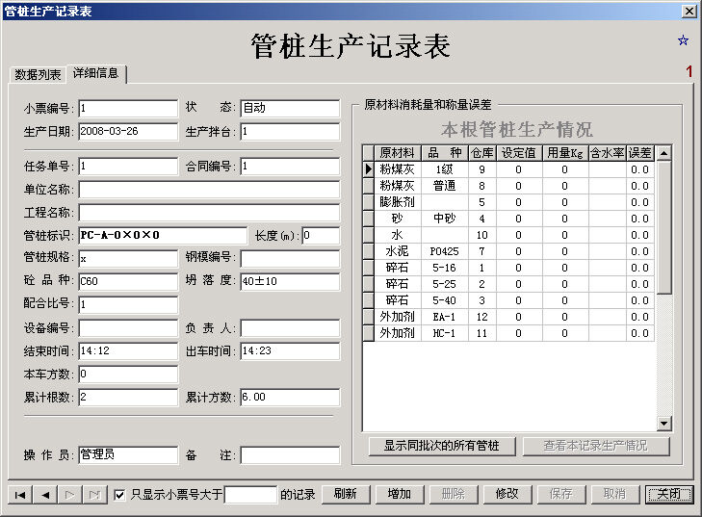Toggle 只显示小票号大于 checkbox
The width and height of the screenshot is (702, 517).
[119, 495]
